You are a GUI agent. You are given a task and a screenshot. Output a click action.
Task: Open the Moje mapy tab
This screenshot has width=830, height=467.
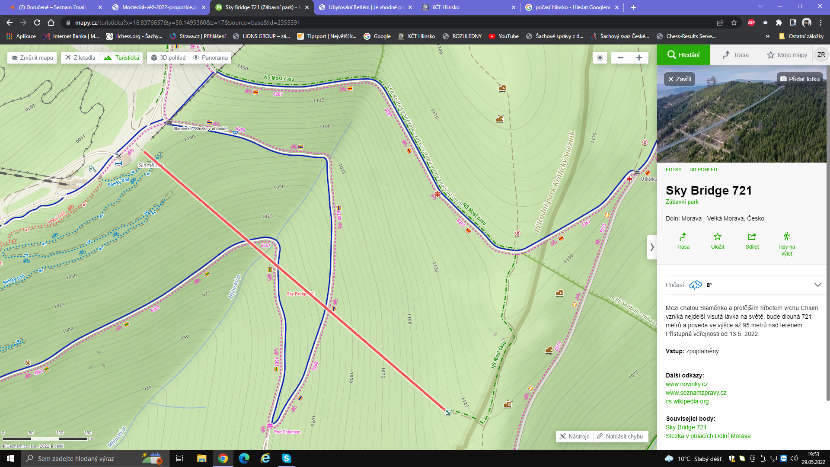pos(787,55)
